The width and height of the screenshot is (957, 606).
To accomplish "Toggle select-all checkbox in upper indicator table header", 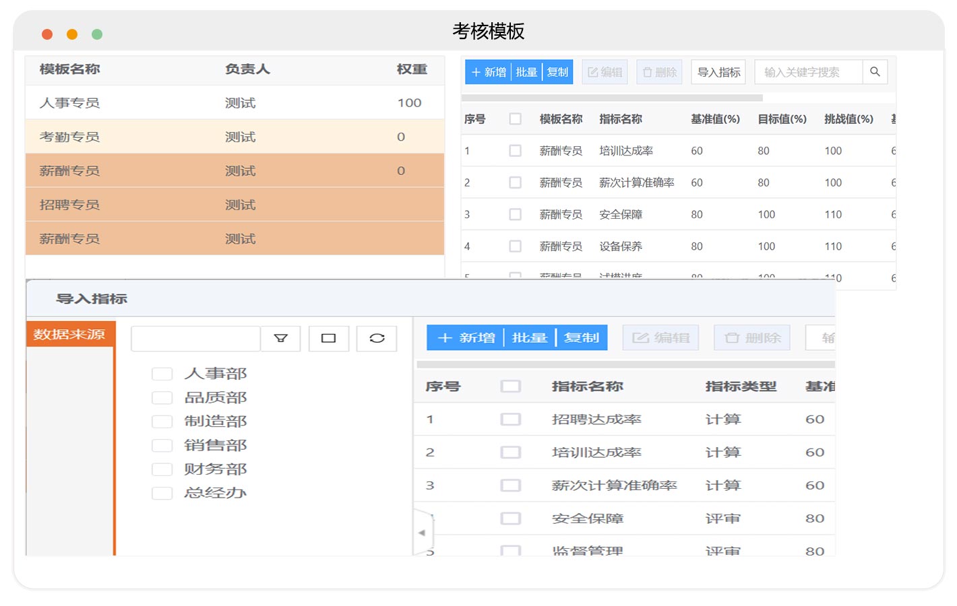I will click(x=516, y=119).
